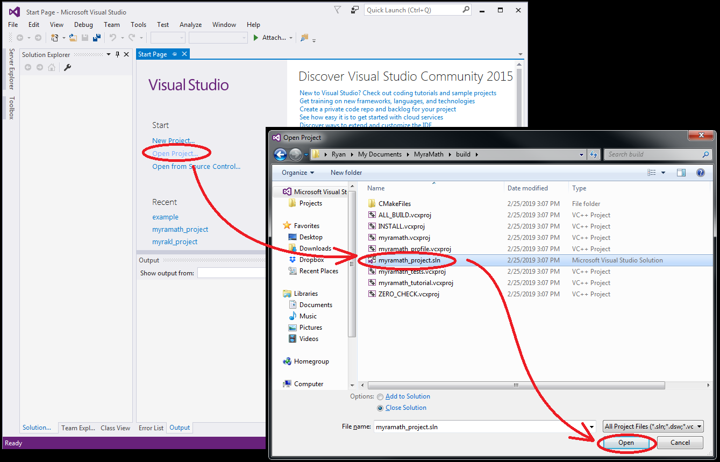The image size is (720, 462).
Task: Click the New Project... link on Start Page
Action: 173,141
